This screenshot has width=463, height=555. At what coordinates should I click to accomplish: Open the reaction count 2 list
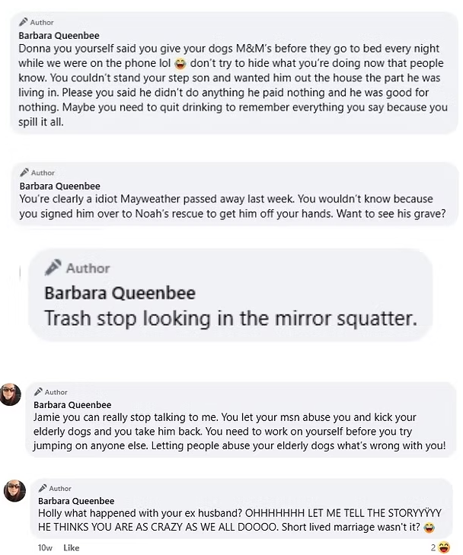click(x=433, y=547)
